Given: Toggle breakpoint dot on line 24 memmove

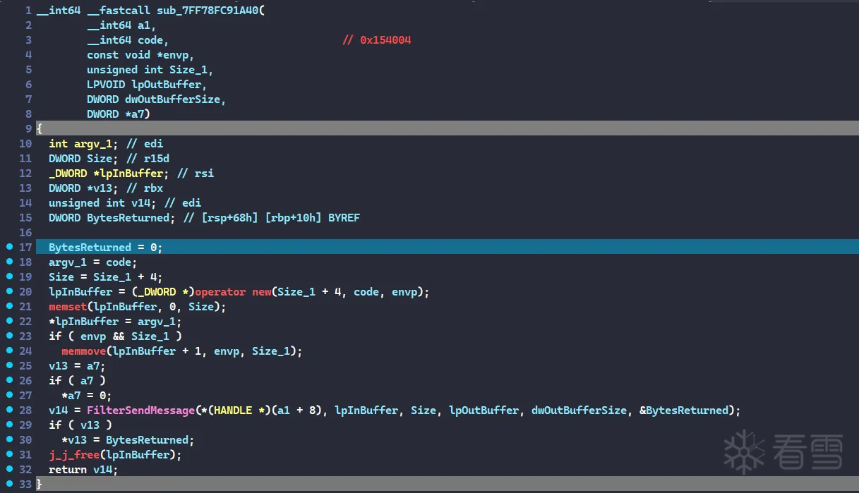Looking at the screenshot, I should pos(9,351).
